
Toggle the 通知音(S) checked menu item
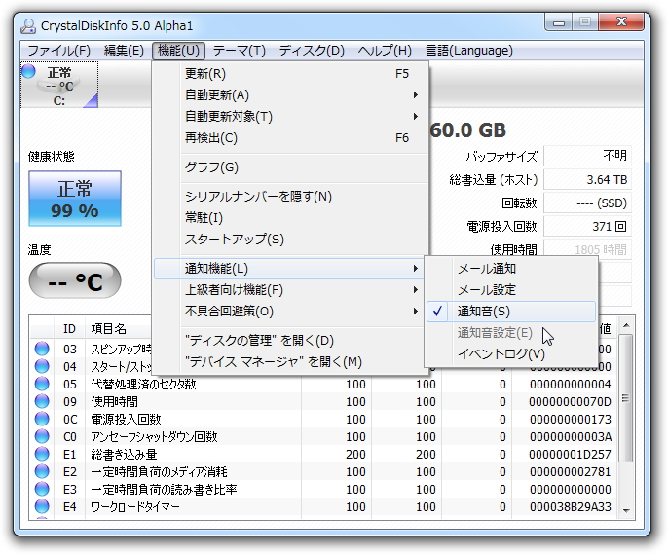511,312
